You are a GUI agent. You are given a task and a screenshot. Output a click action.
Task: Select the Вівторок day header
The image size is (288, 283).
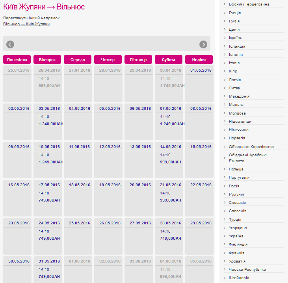tap(47, 59)
